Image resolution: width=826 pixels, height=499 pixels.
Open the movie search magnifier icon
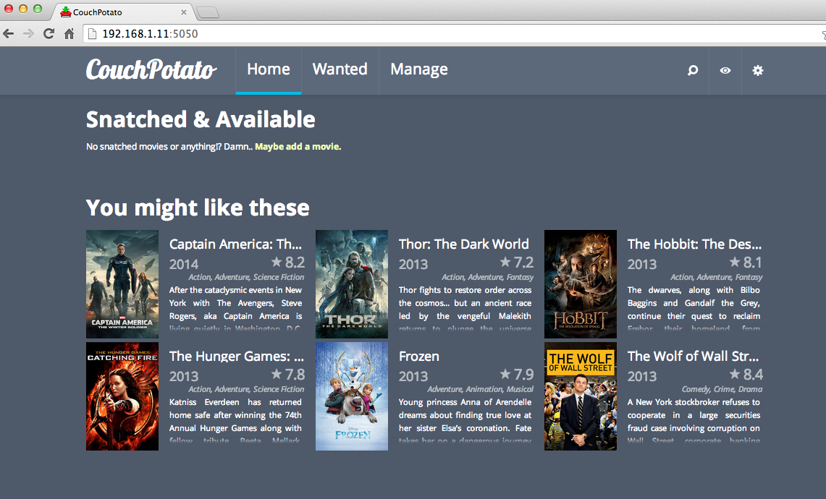693,70
